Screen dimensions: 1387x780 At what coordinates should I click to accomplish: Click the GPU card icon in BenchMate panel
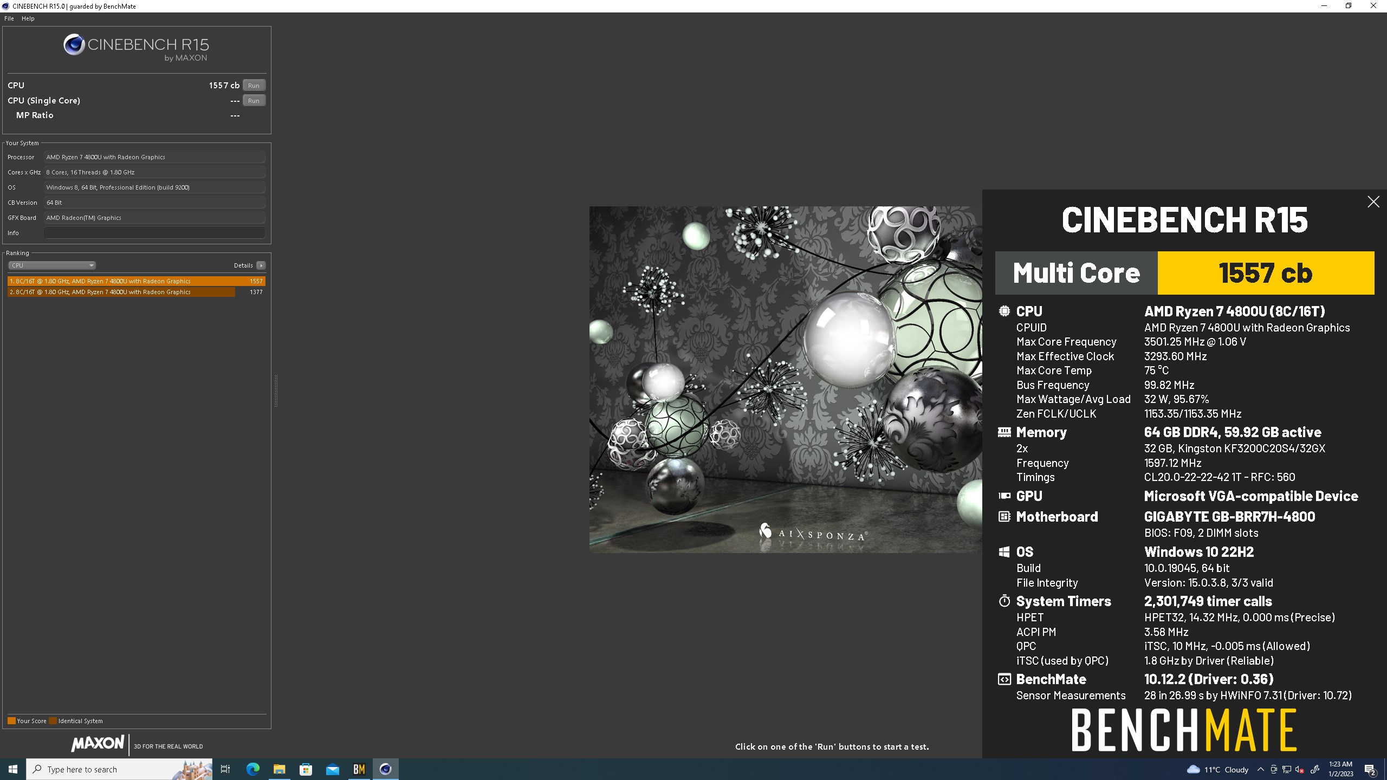[1004, 496]
